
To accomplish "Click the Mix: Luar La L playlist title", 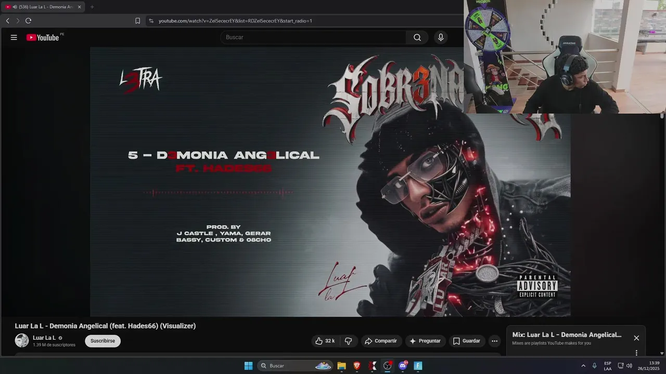I will pos(567,335).
